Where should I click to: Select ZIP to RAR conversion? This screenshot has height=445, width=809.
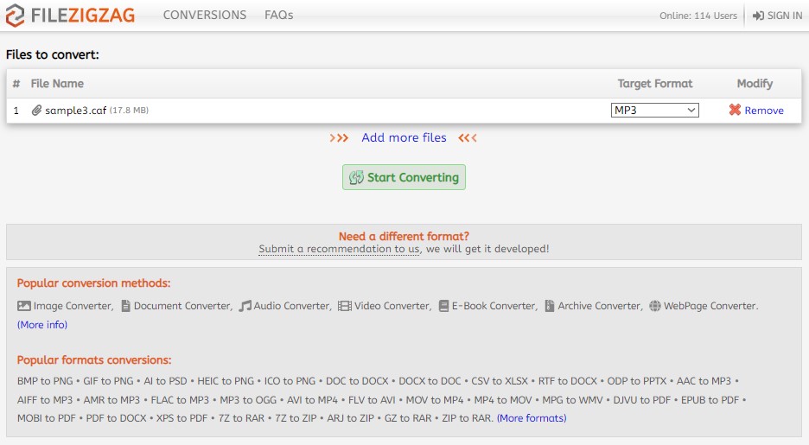467,418
